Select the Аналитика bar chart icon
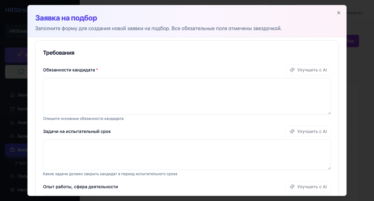 (12, 122)
